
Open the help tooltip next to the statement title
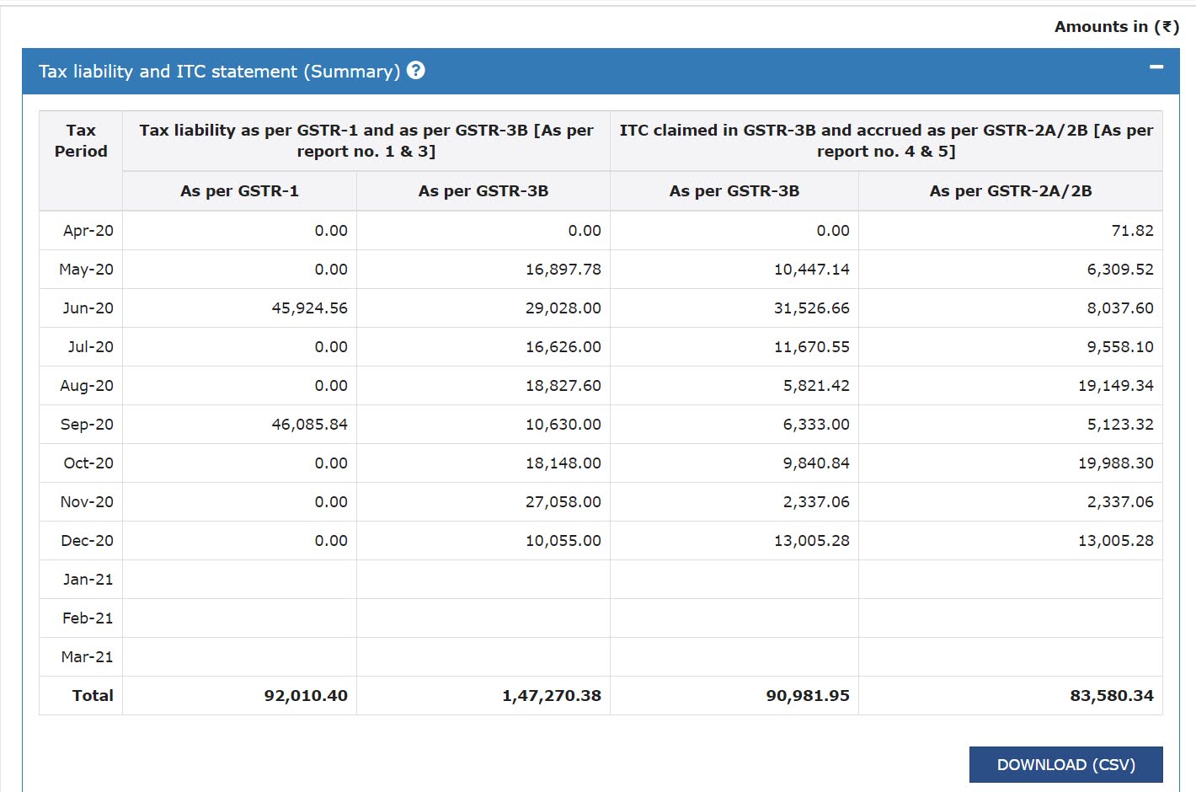pyautogui.click(x=416, y=71)
